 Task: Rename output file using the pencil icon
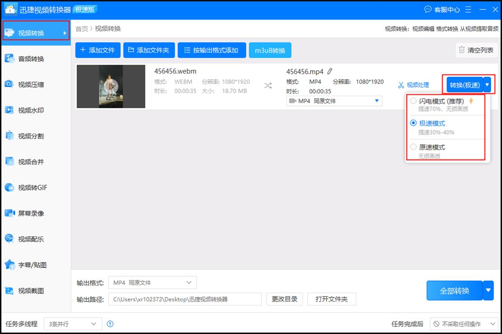[x=330, y=71]
